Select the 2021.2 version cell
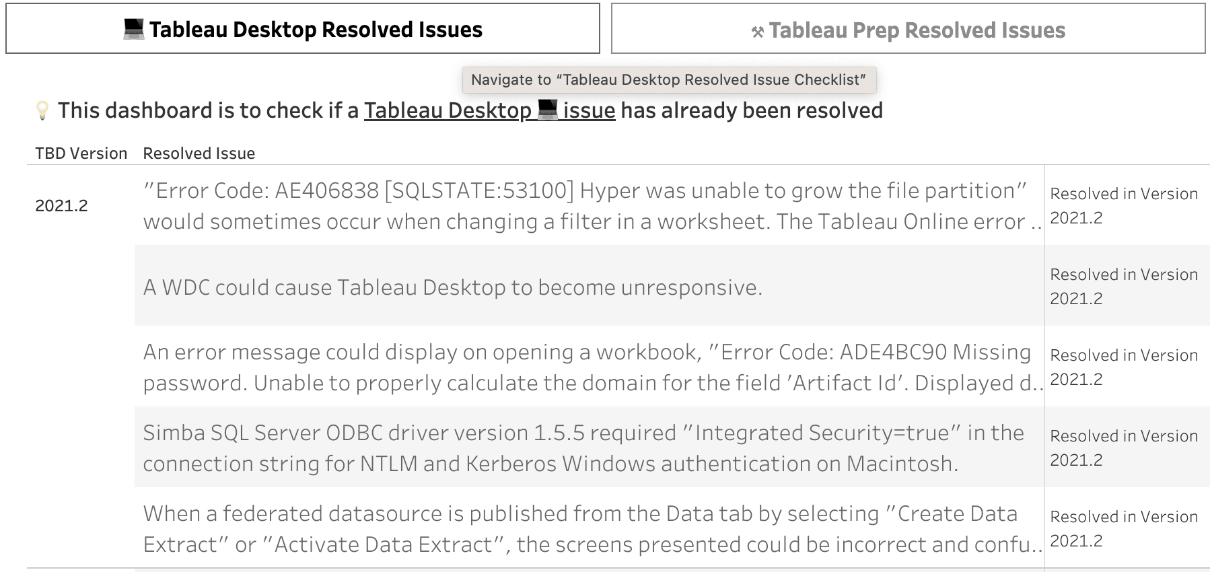This screenshot has height=572, width=1210. pyautogui.click(x=61, y=206)
